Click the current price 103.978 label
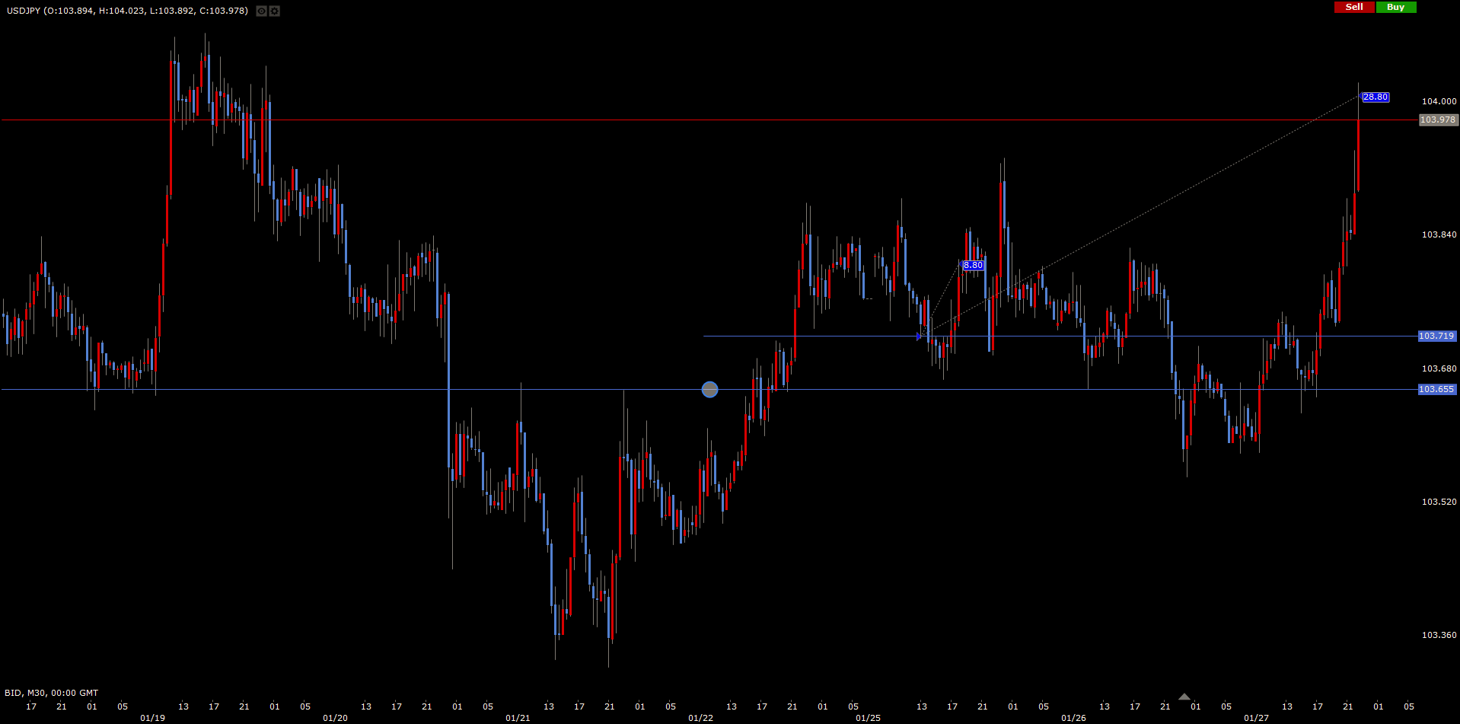The height and width of the screenshot is (724, 1460). pos(1438,120)
